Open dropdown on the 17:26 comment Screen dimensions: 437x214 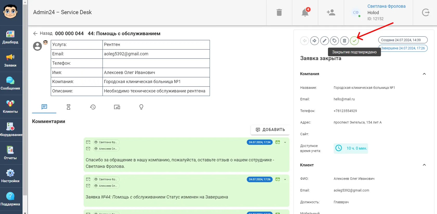point(285,179)
